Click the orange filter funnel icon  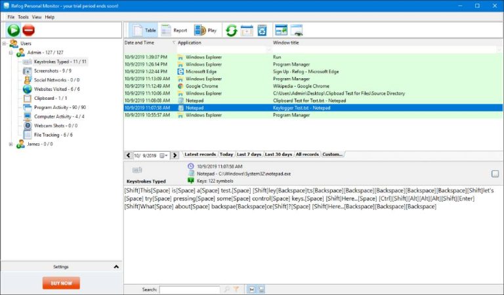pyautogui.click(x=236, y=290)
